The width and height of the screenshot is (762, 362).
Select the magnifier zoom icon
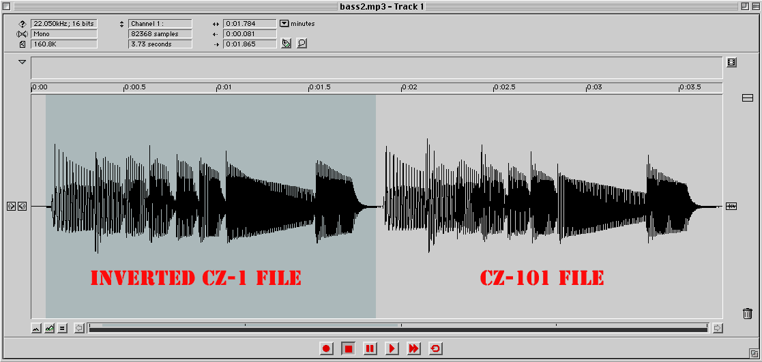click(x=302, y=44)
